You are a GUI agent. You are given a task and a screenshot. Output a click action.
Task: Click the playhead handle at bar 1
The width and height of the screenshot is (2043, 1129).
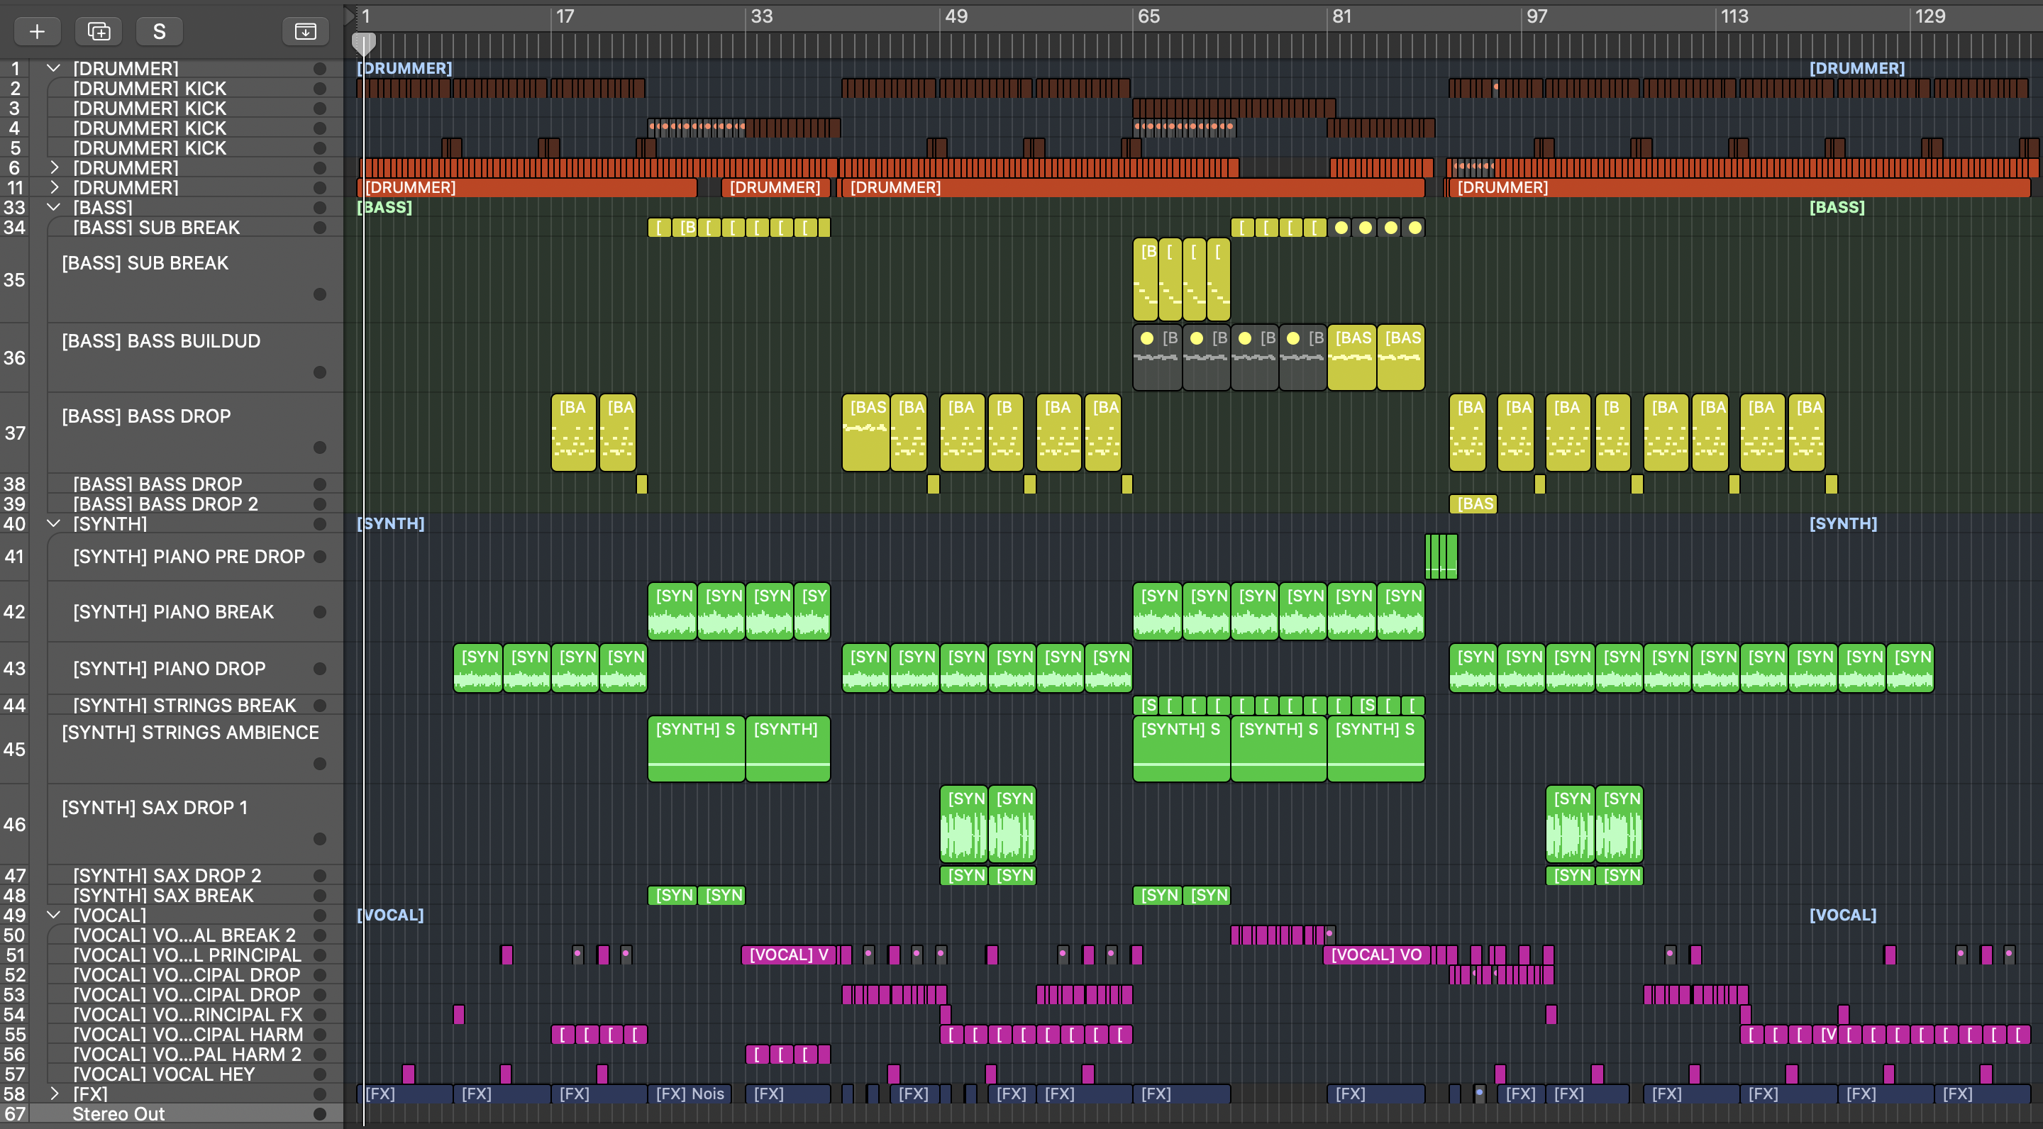point(363,43)
